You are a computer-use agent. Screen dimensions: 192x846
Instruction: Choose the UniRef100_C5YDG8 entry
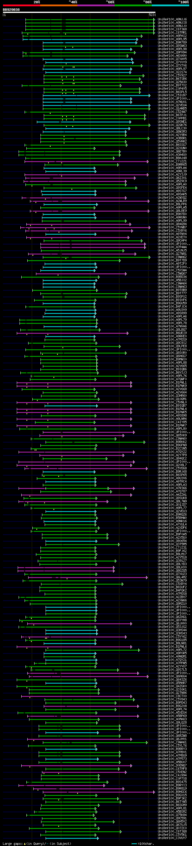(172, 468)
